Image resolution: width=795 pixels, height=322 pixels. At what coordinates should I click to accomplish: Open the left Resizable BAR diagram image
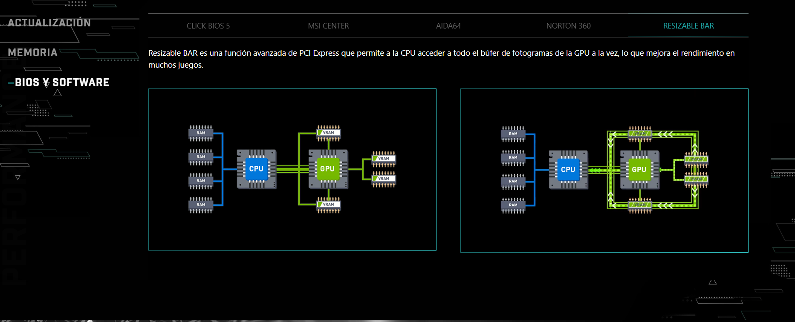(x=292, y=169)
